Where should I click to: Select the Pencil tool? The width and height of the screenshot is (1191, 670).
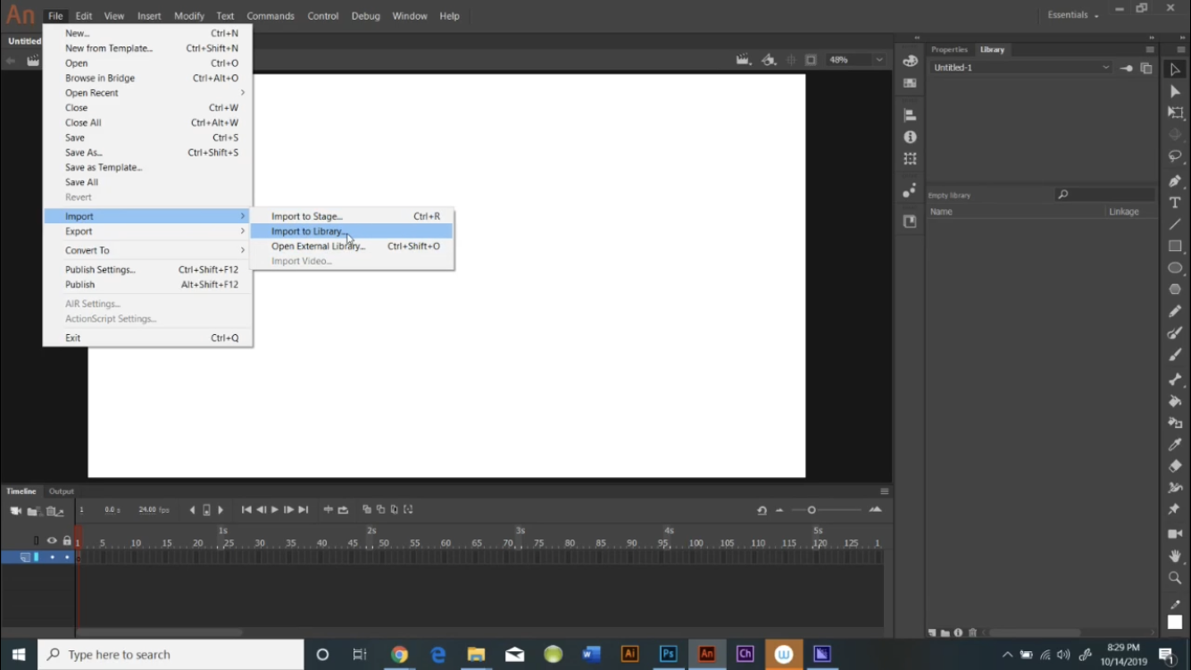(x=1175, y=311)
